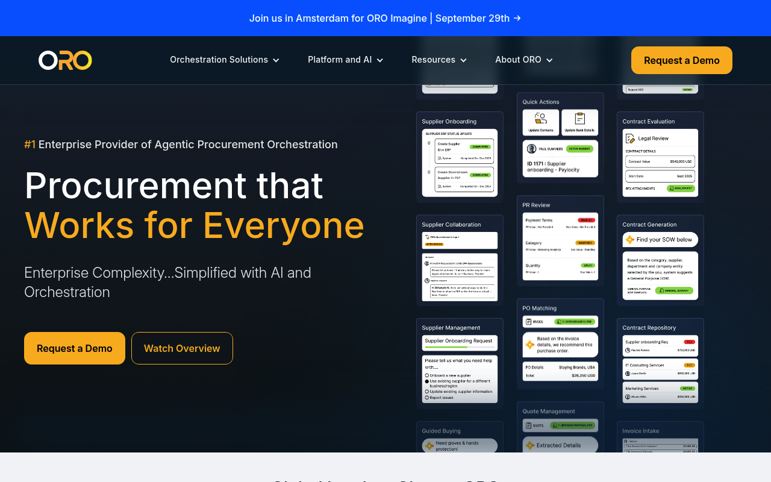Click the avatar under Marketing Services

(x=628, y=397)
